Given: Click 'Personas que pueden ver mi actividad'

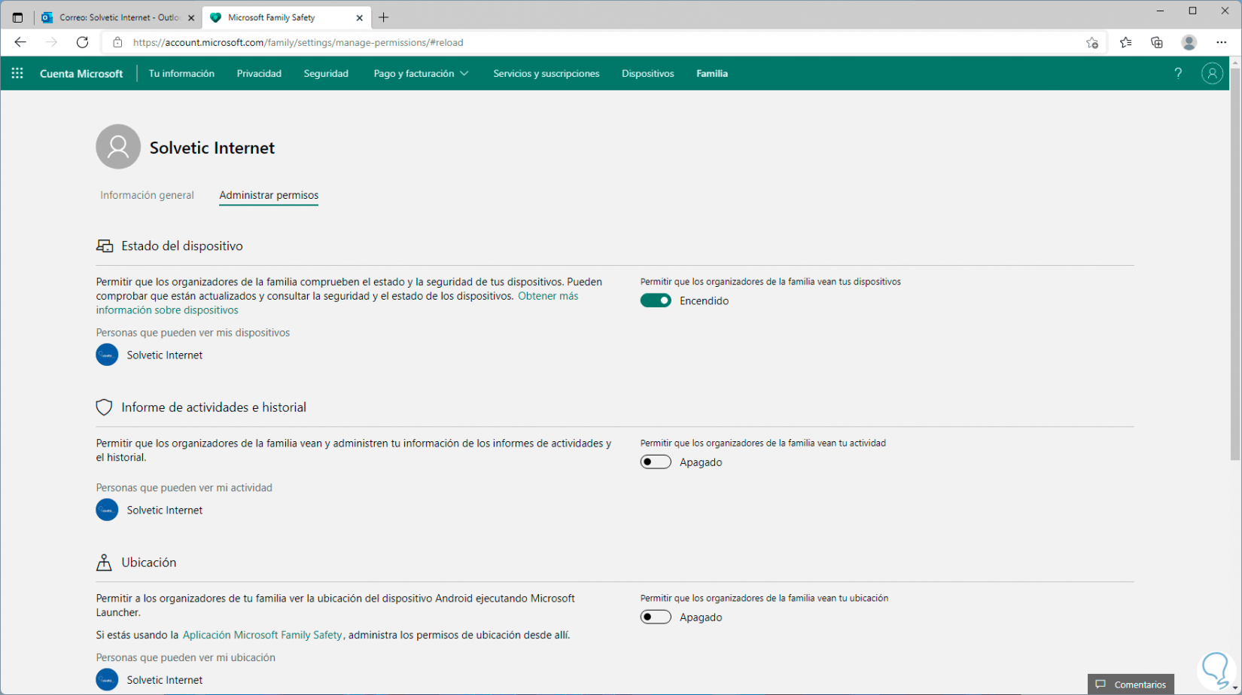Looking at the screenshot, I should click(x=184, y=487).
